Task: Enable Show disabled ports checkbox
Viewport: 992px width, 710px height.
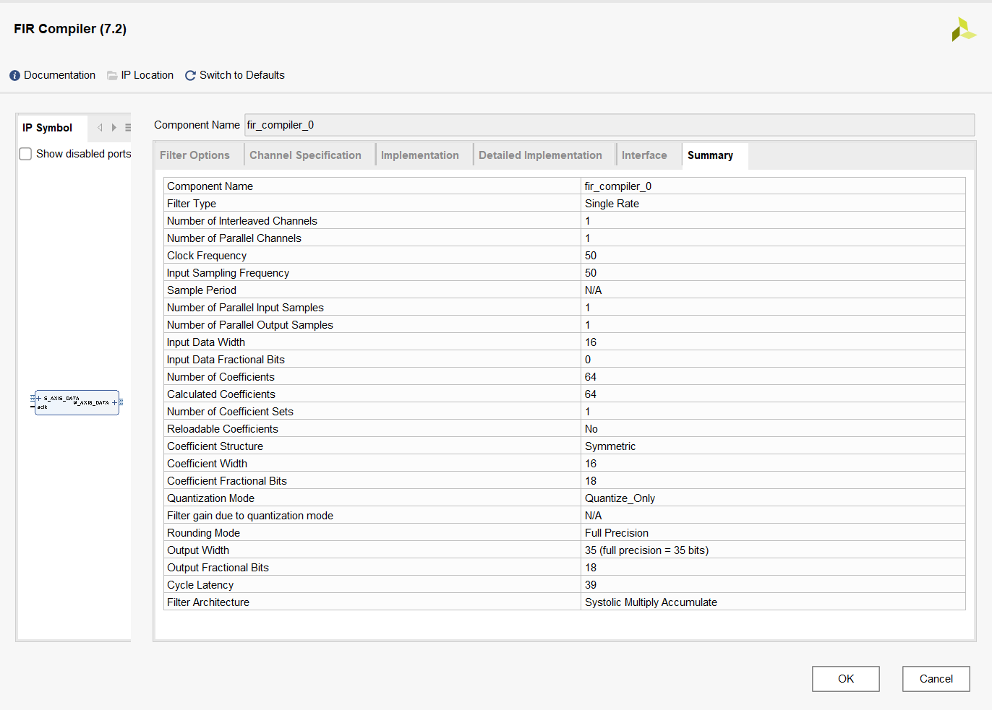Action: 25,154
